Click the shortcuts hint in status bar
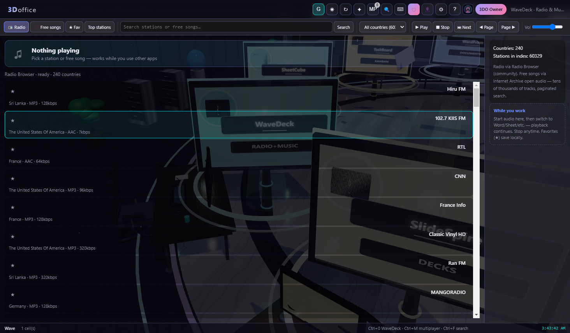 tap(418, 328)
